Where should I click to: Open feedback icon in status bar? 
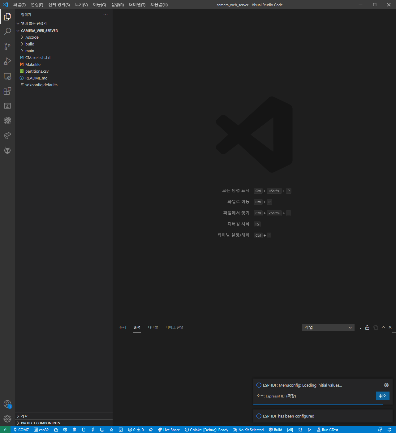[x=380, y=430]
